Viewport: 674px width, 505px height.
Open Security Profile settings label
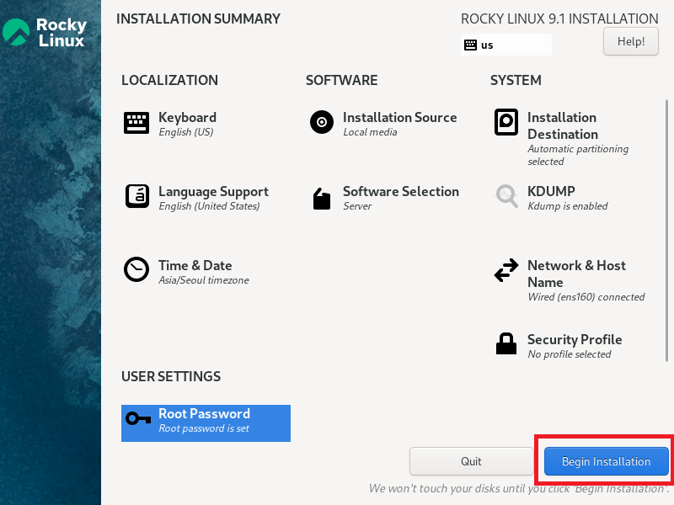click(575, 340)
